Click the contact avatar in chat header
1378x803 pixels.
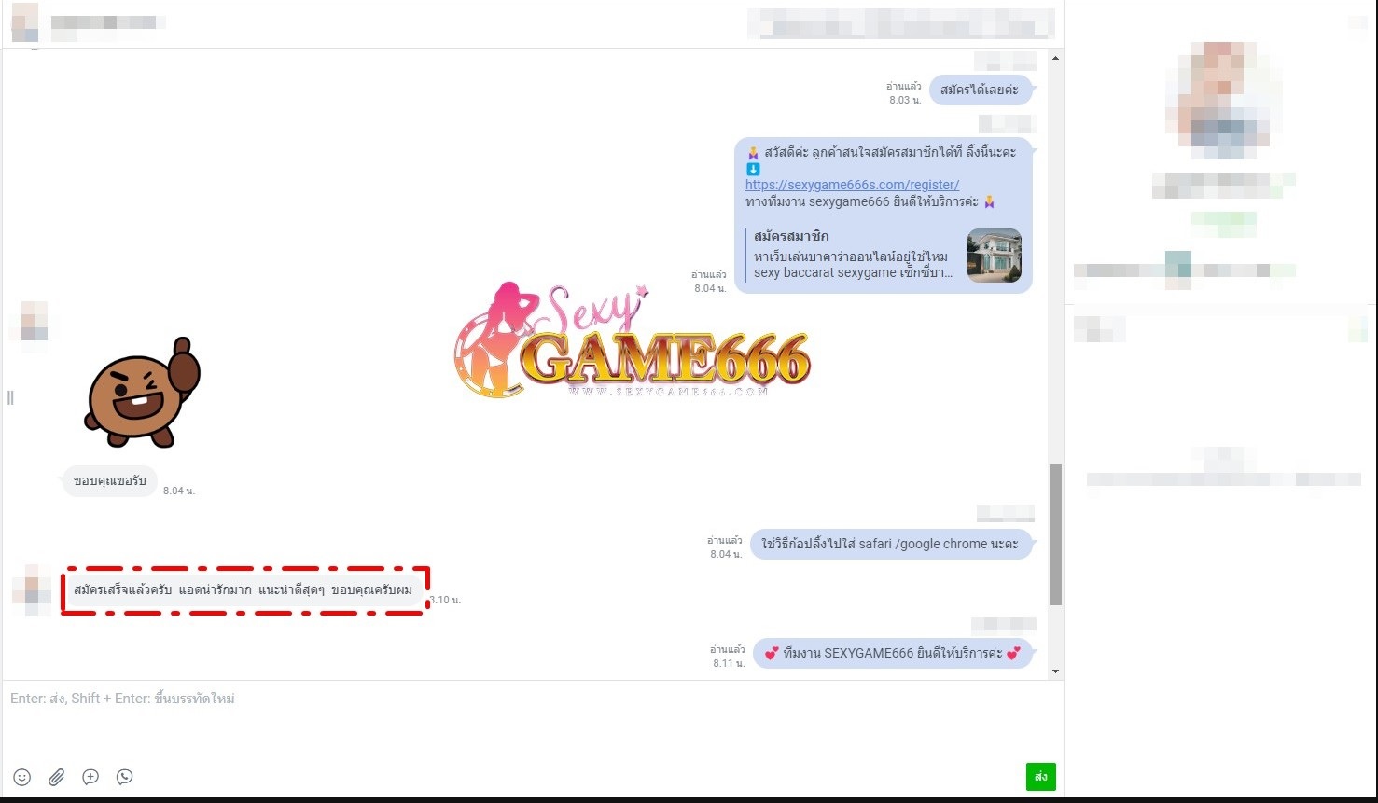click(25, 22)
